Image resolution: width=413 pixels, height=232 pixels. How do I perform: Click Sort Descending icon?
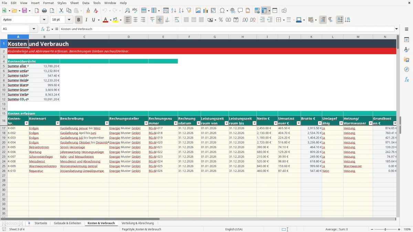click(181, 11)
